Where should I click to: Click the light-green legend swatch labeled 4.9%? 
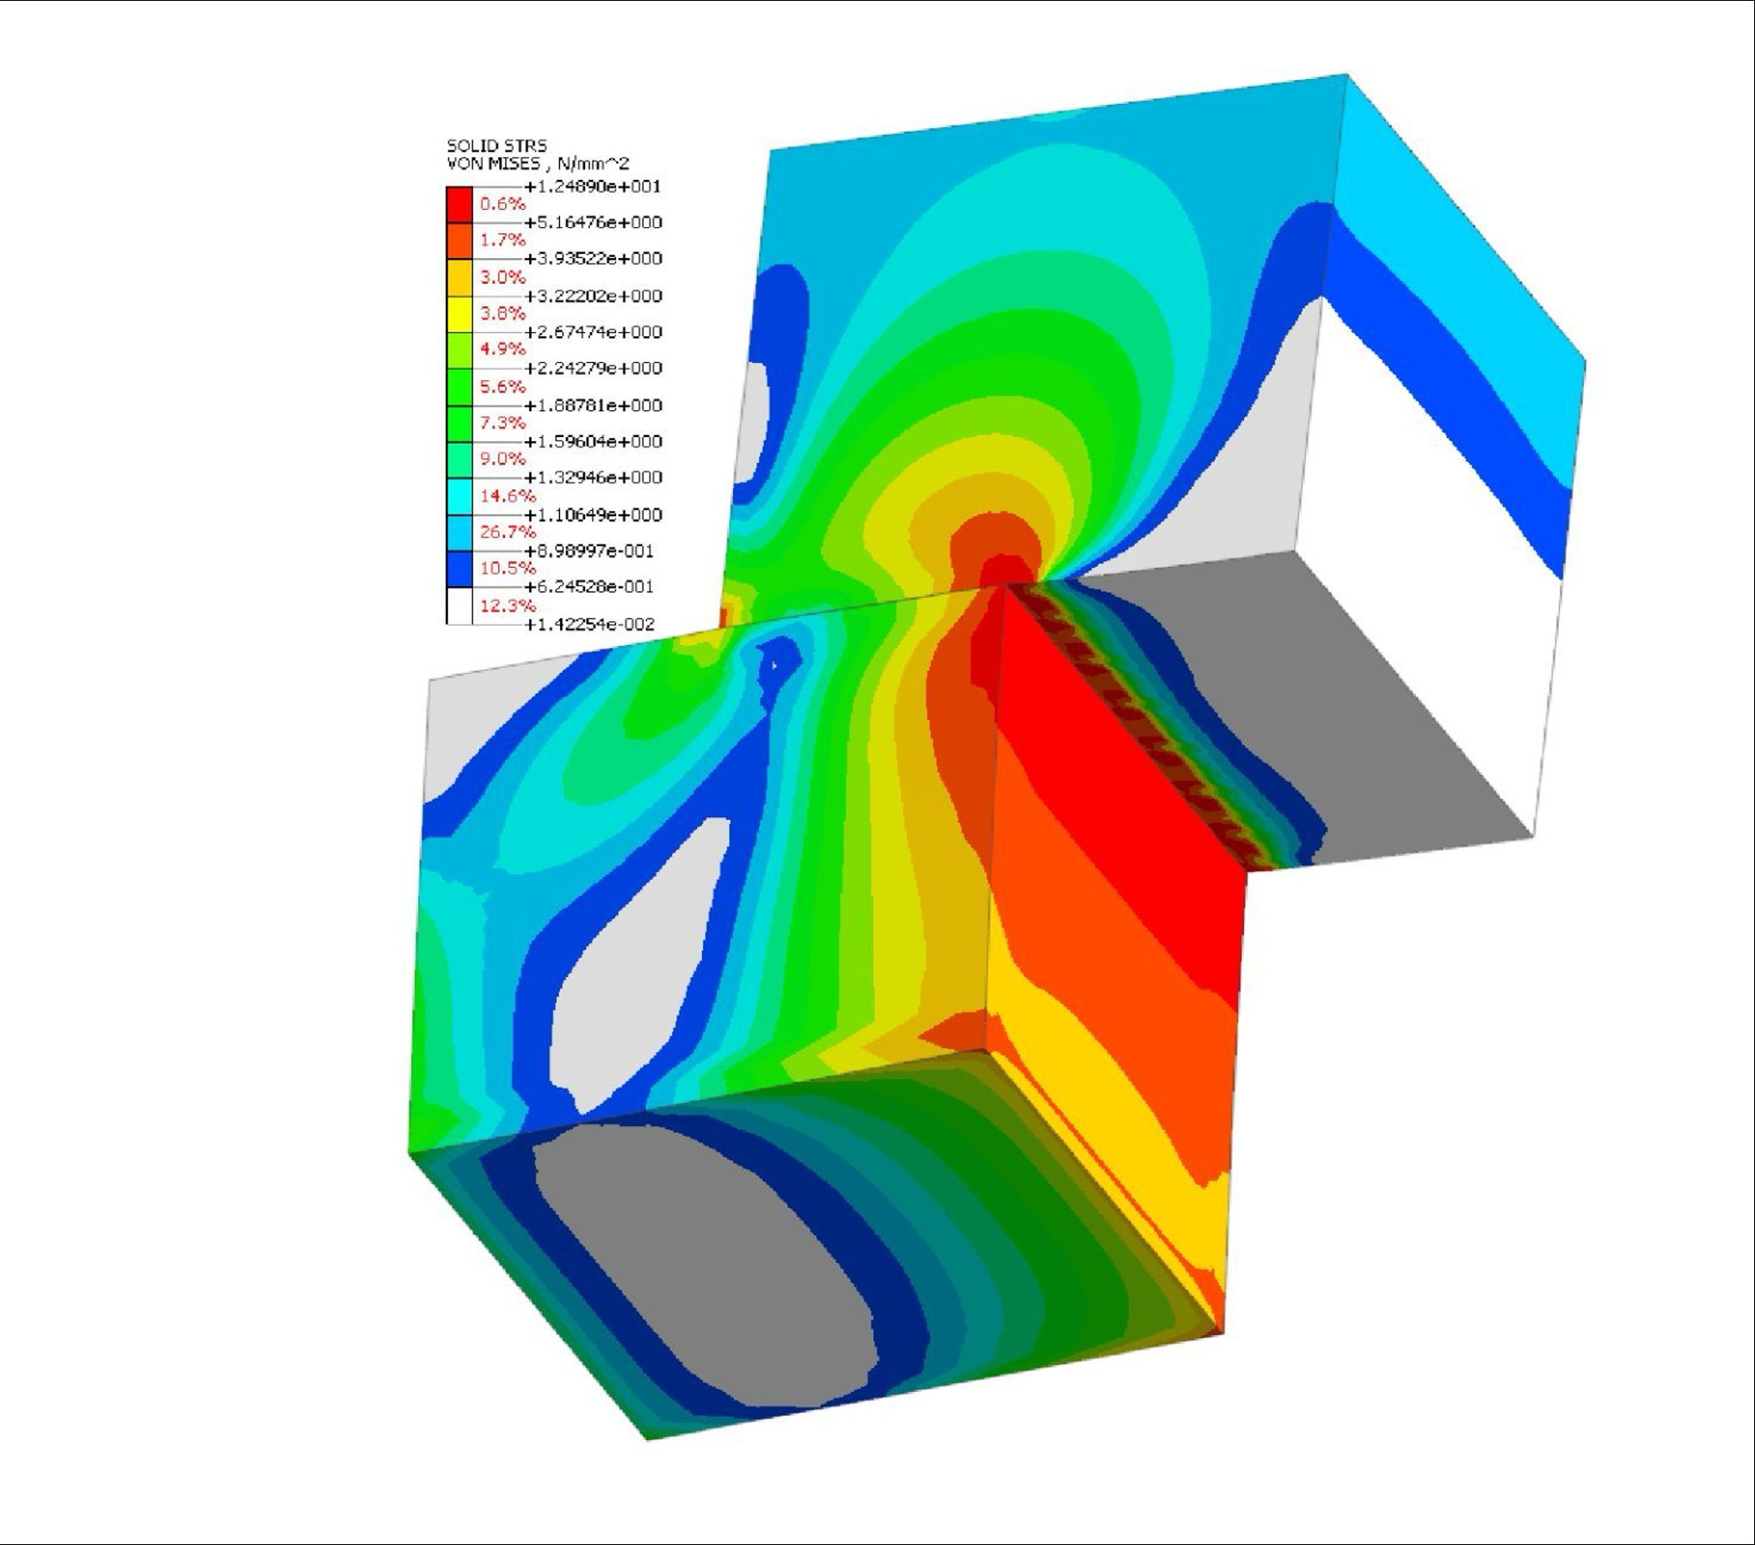coord(459,350)
